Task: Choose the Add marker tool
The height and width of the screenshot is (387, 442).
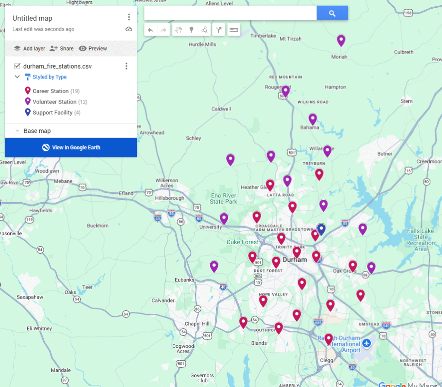Action: (x=191, y=30)
